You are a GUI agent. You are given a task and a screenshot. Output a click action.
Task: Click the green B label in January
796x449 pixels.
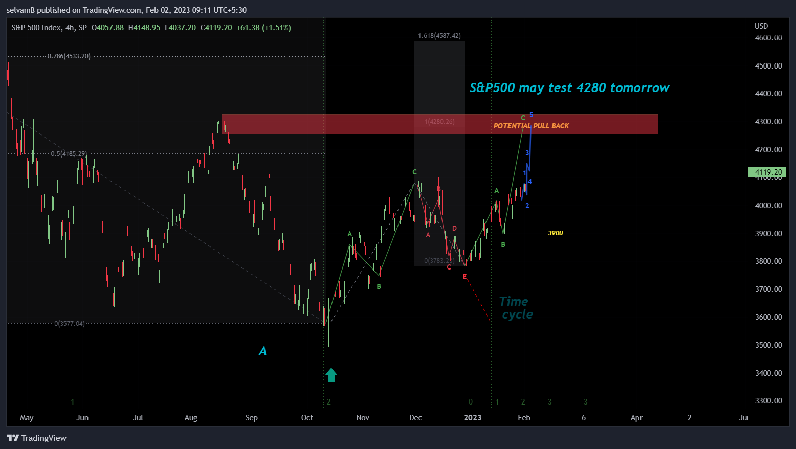[503, 245]
